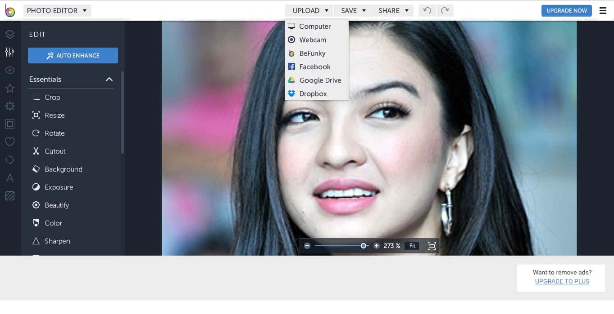Open the Share dropdown menu
The image size is (614, 314).
(392, 10)
